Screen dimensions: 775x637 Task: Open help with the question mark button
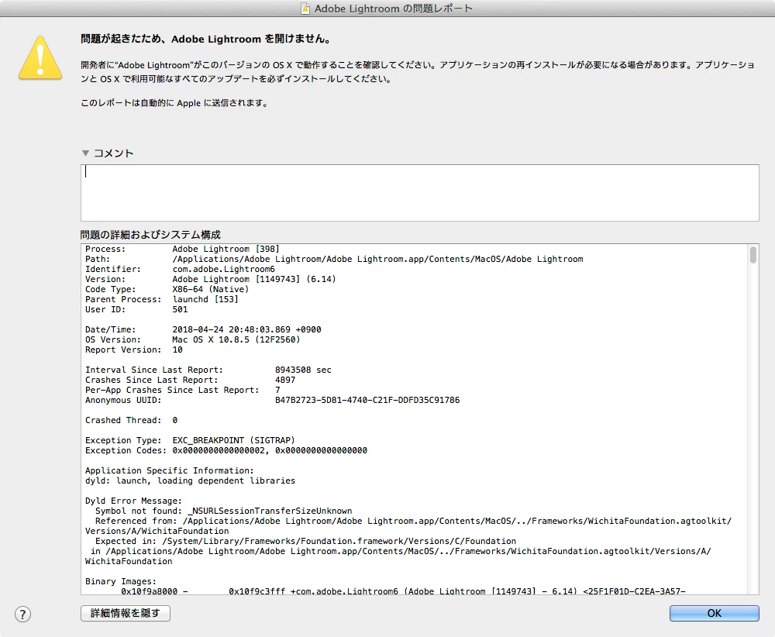tap(22, 615)
